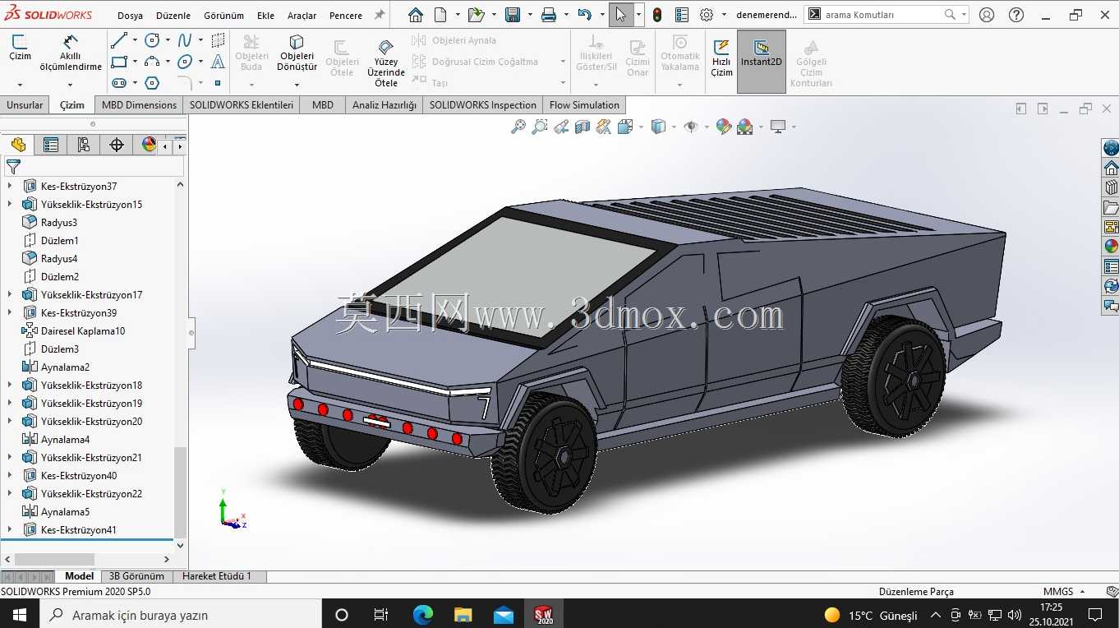
Task: Open the PropertyManager tab icon
Action: pyautogui.click(x=51, y=145)
